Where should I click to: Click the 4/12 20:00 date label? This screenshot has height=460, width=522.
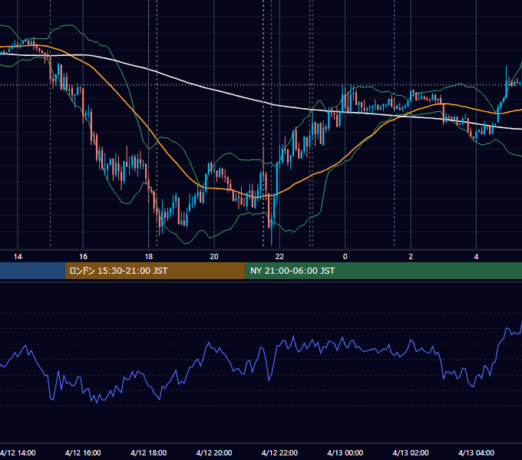pyautogui.click(x=214, y=452)
